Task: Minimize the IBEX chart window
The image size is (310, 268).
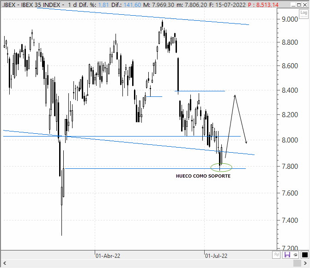Action: point(293,5)
